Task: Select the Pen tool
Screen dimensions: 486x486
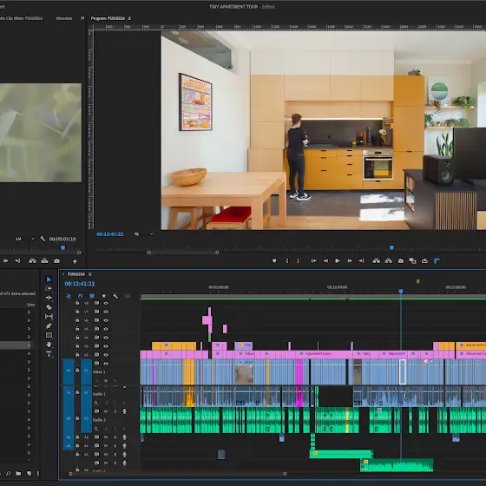Action: (x=49, y=325)
